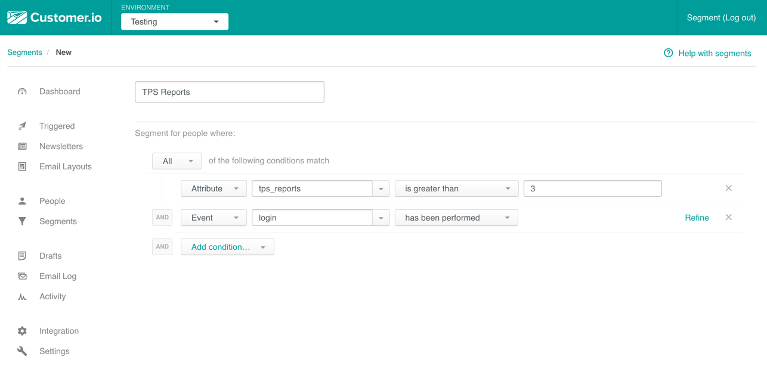Open the Attribute type dropdown
Viewport: 767px width, 375px height.
click(214, 188)
